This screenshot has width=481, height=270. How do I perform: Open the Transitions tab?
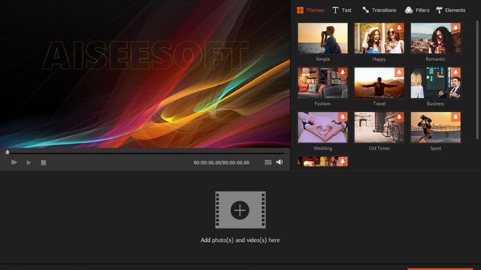pos(379,10)
